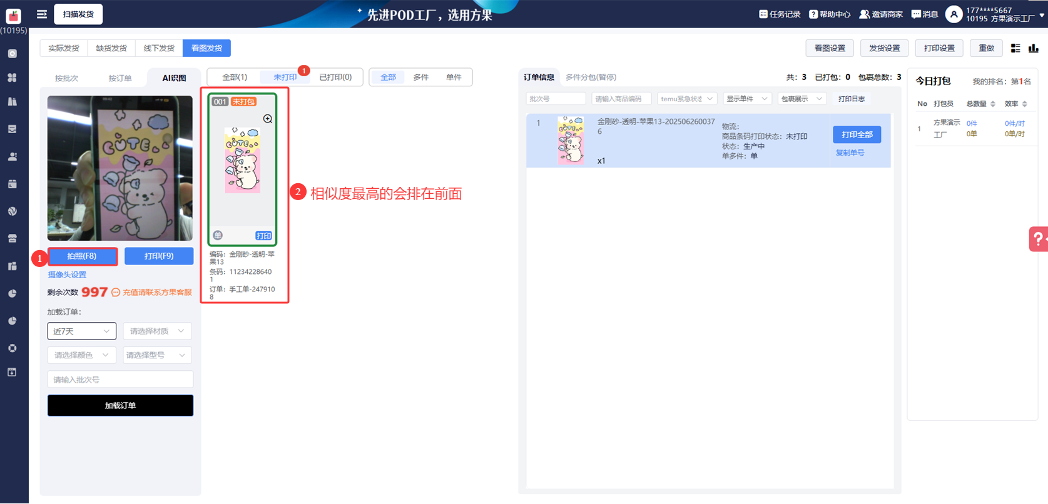The image size is (1048, 504).
Task: Click the red app logo icon
Action: tap(13, 15)
